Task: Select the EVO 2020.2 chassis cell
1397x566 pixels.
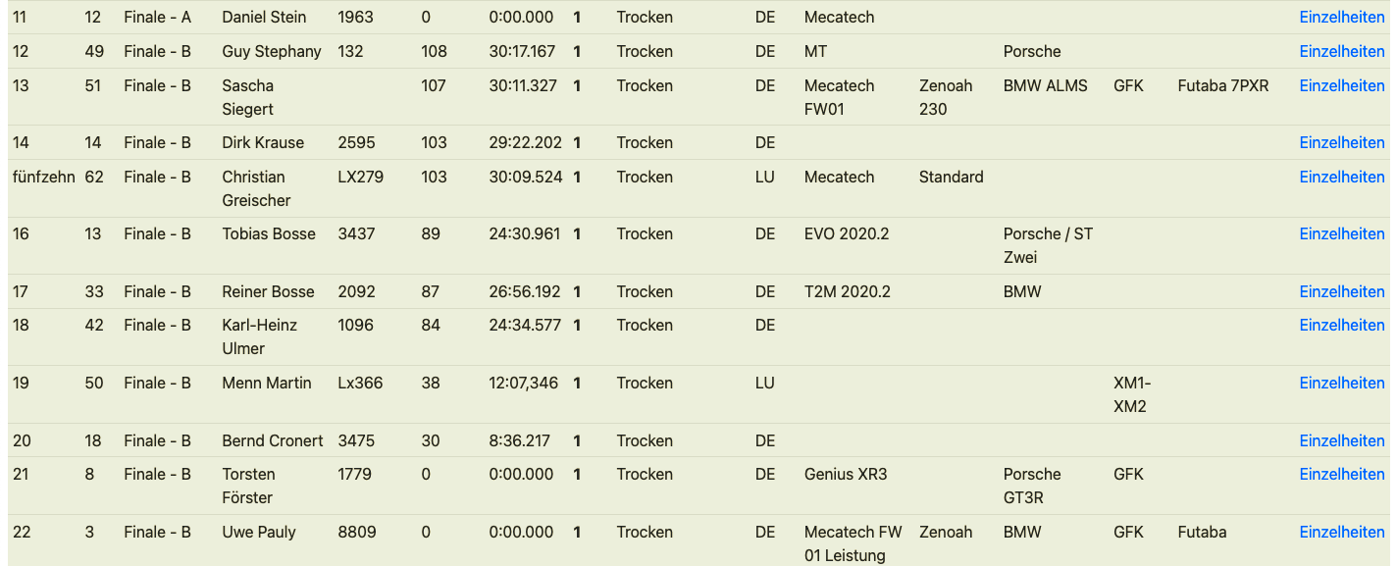Action: tap(846, 233)
